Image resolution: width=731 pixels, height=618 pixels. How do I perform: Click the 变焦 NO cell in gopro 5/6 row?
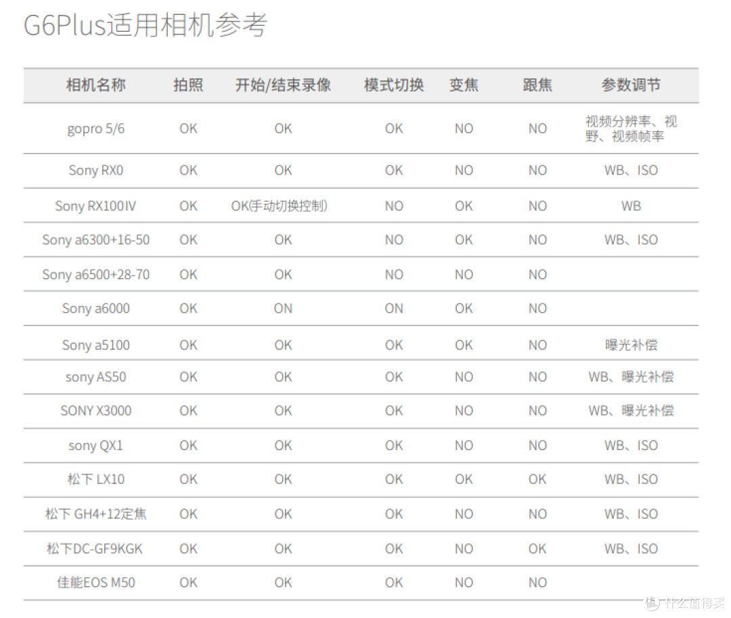click(464, 129)
